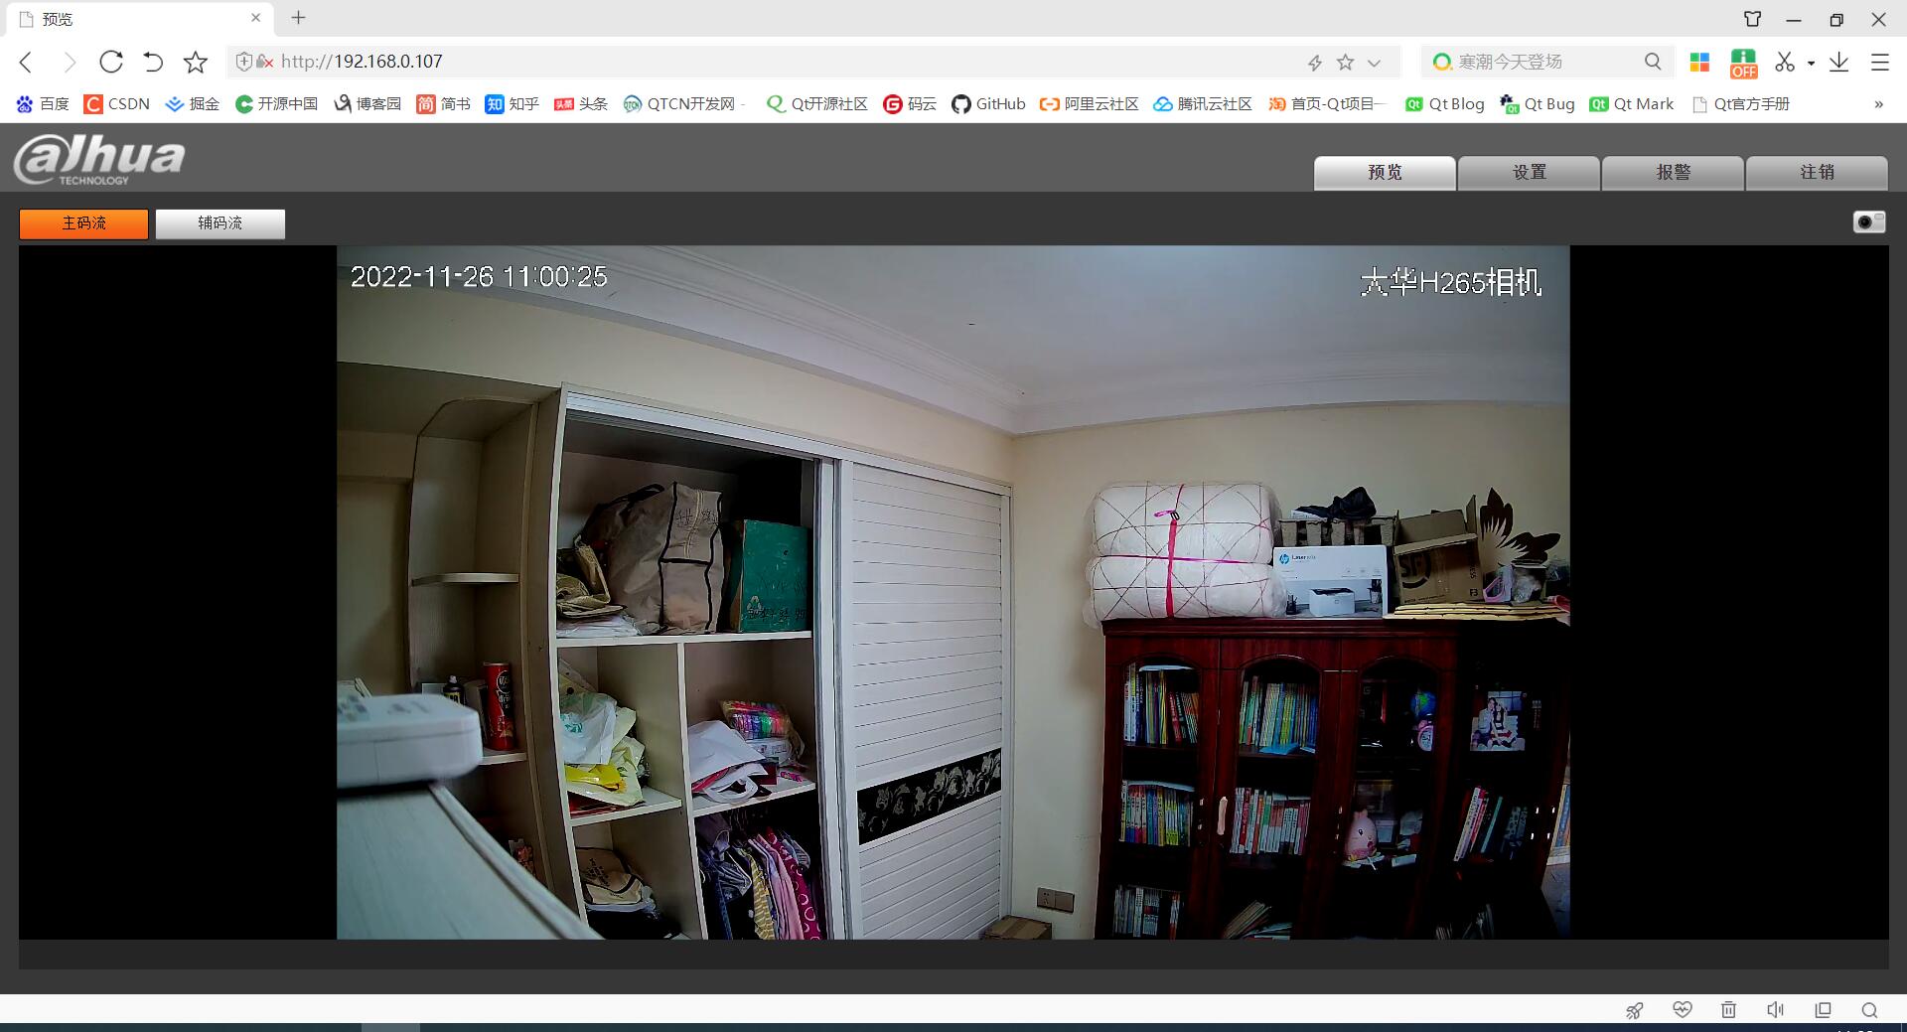Open the Qt Mark bookmark
The height and width of the screenshot is (1032, 1907).
pyautogui.click(x=1631, y=103)
